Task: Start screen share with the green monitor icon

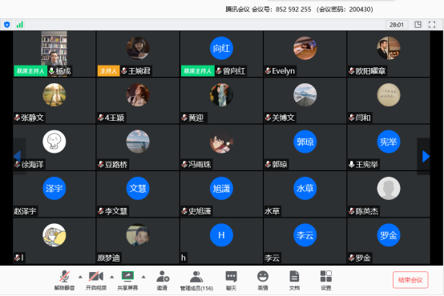Action: pyautogui.click(x=127, y=276)
